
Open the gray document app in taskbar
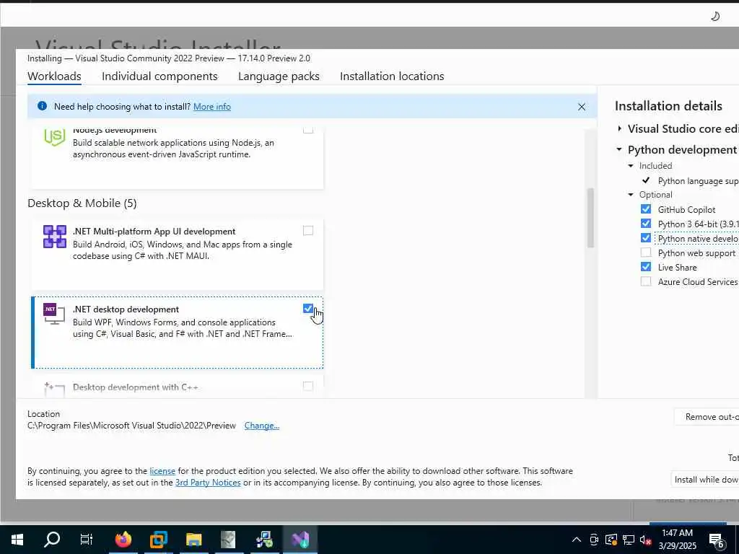tap(228, 539)
